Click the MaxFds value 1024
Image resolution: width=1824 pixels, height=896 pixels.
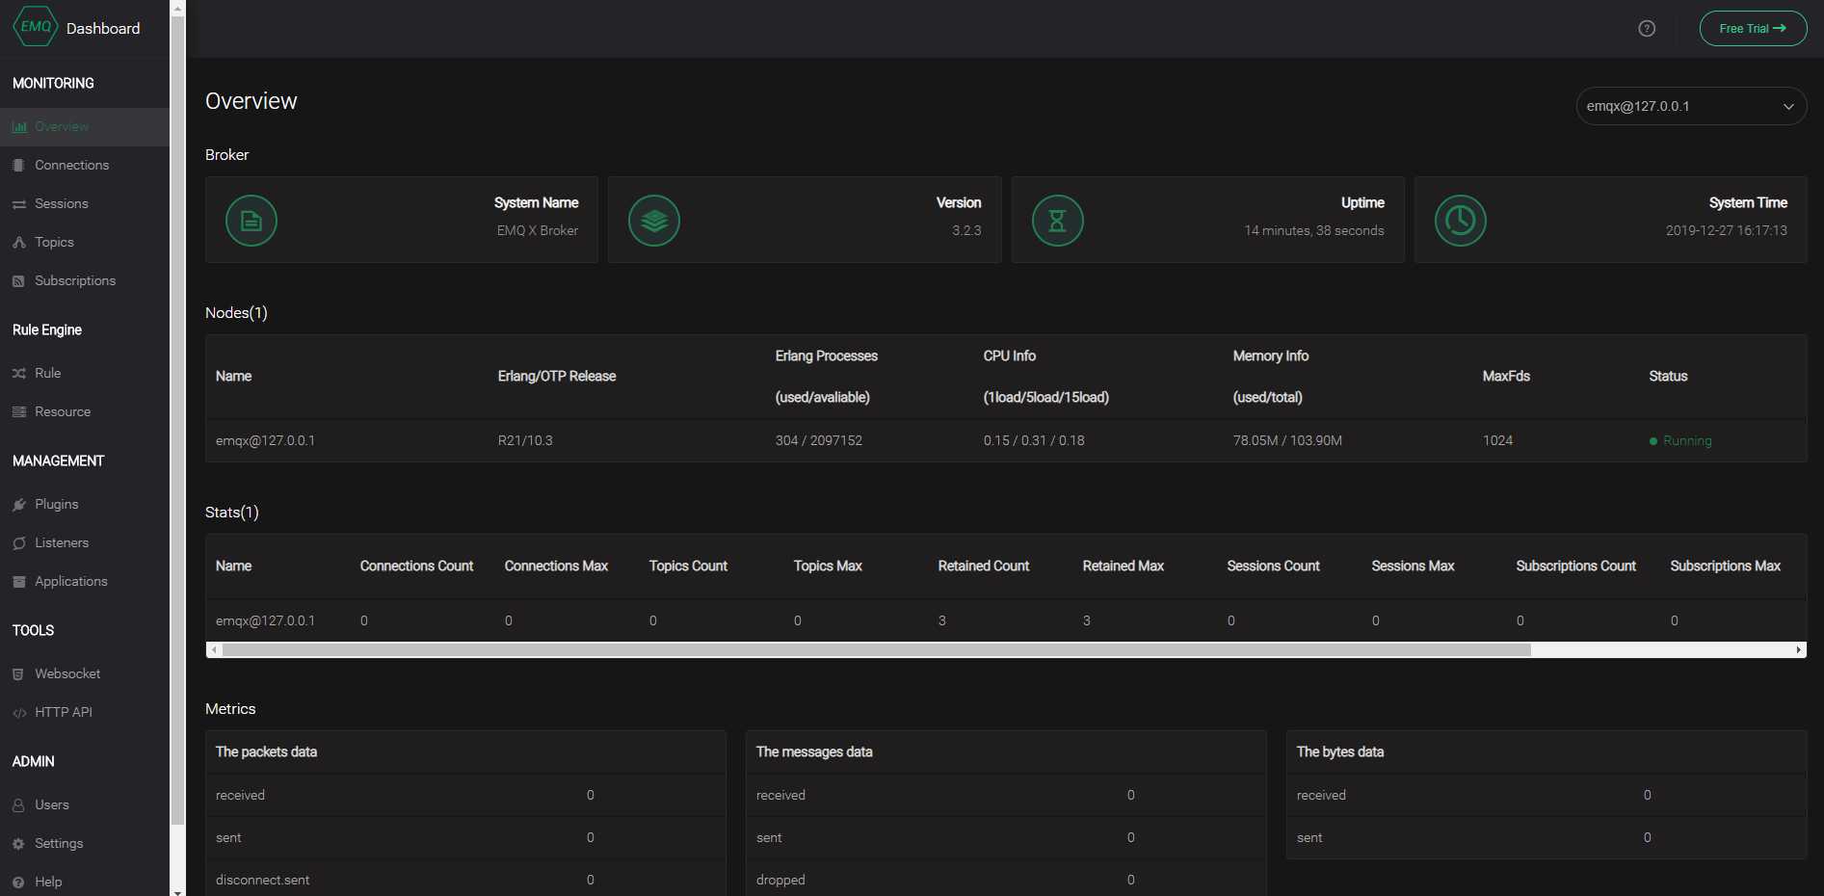[1497, 441]
